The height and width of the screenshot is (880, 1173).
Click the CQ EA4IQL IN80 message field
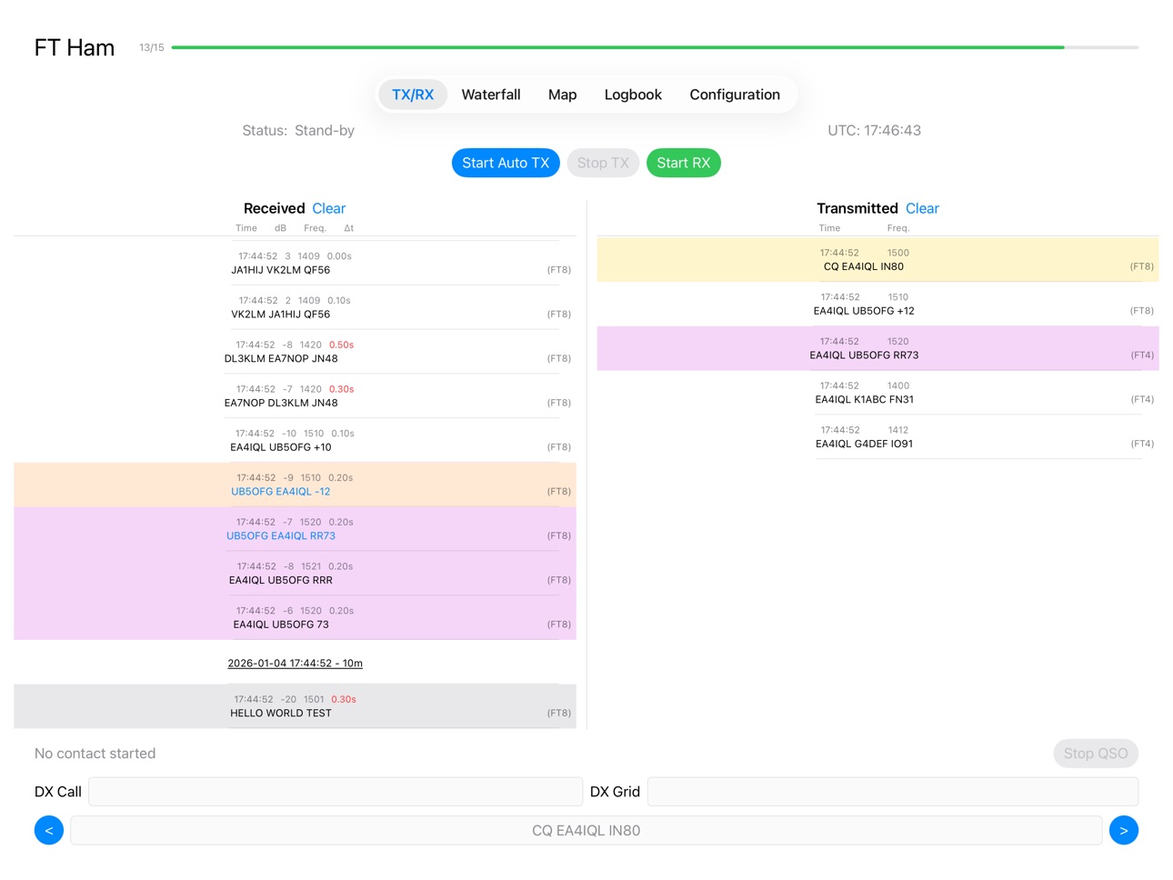(x=586, y=831)
